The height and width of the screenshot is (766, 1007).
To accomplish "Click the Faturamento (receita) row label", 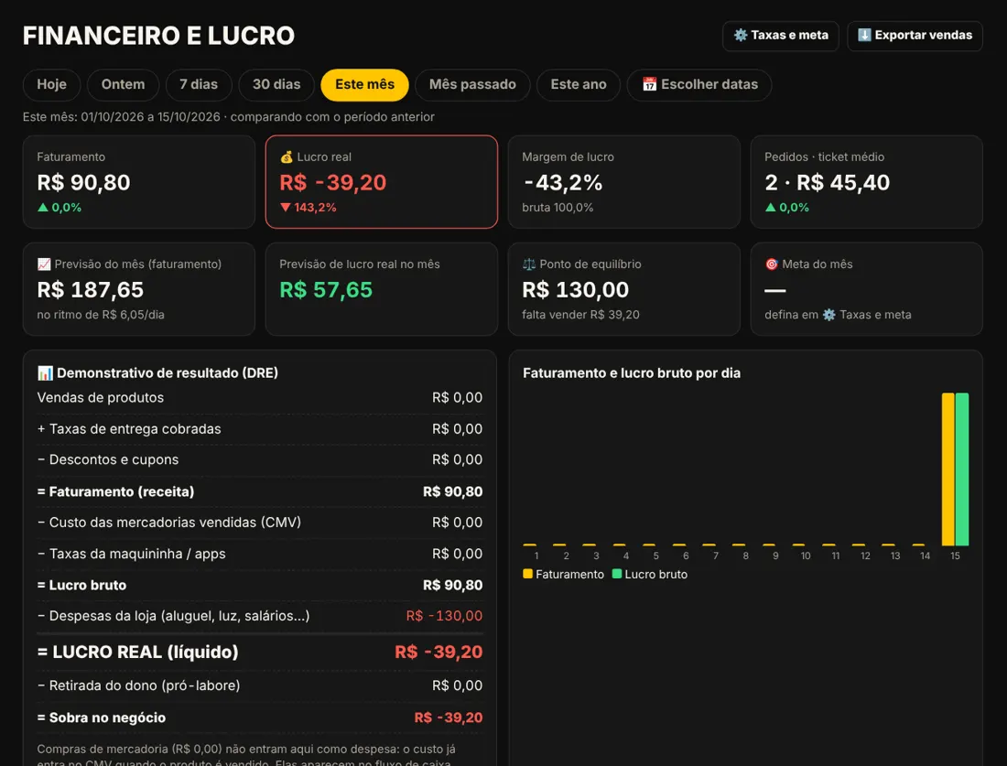I will click(115, 491).
